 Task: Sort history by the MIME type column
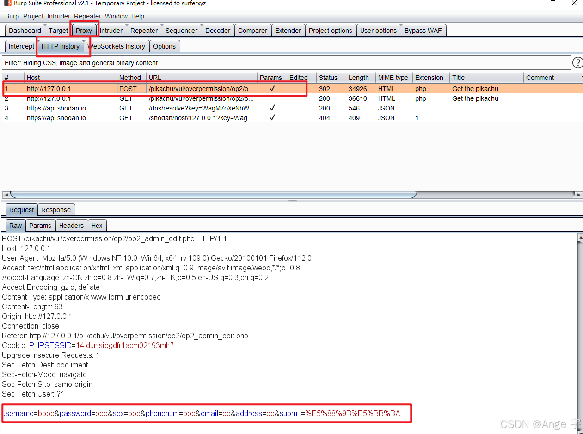click(x=394, y=78)
